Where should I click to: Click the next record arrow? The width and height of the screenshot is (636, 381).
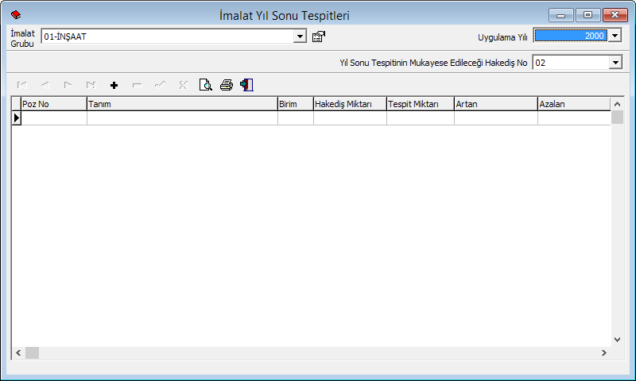[x=68, y=85]
